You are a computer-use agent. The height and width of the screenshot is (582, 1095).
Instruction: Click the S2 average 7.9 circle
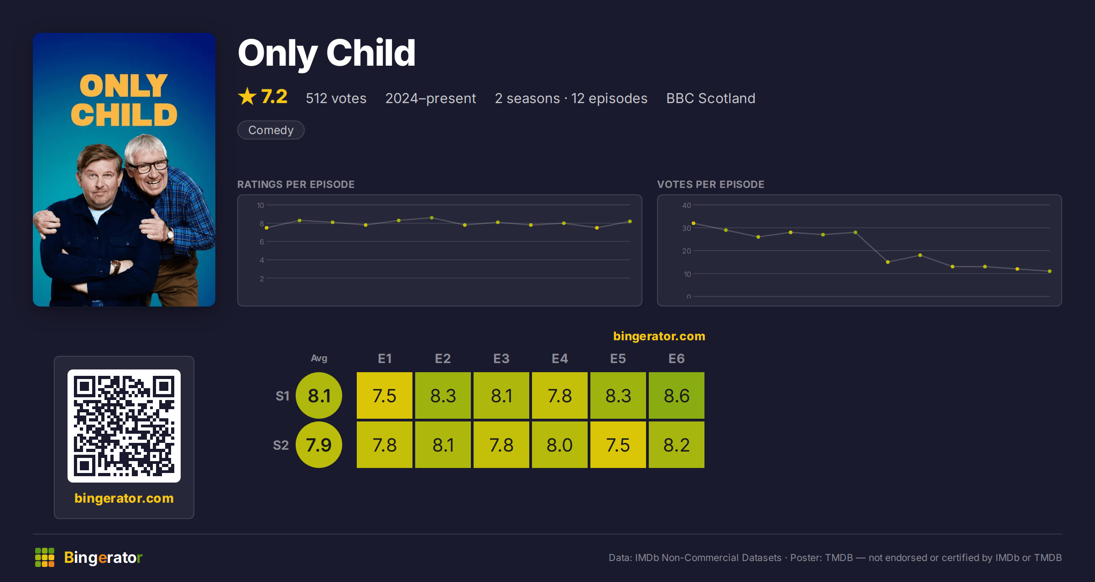point(319,445)
